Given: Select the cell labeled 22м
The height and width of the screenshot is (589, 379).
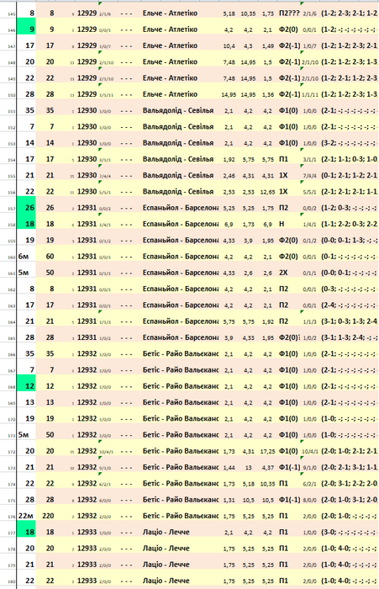Looking at the screenshot, I should pyautogui.click(x=26, y=516).
